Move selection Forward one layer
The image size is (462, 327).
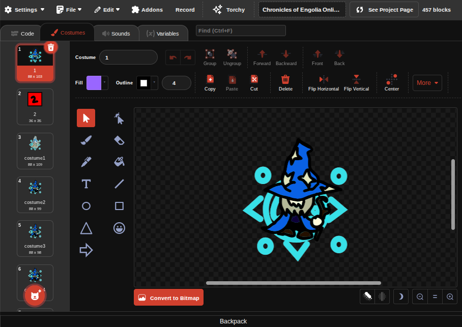point(262,57)
